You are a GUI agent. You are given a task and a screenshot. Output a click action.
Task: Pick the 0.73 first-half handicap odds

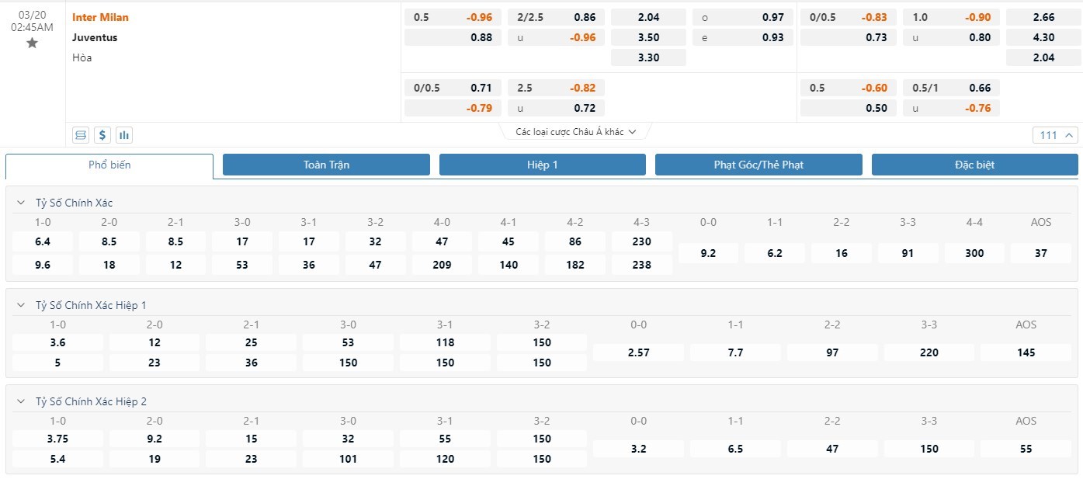pos(849,37)
